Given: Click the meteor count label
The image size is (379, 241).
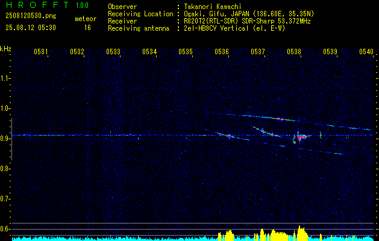Looking at the screenshot, I should pyautogui.click(x=86, y=19).
